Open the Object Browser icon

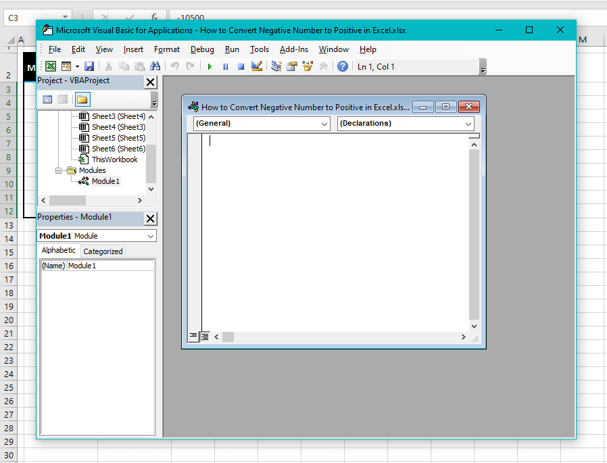click(306, 66)
